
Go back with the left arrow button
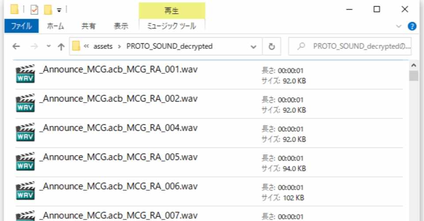(16, 46)
